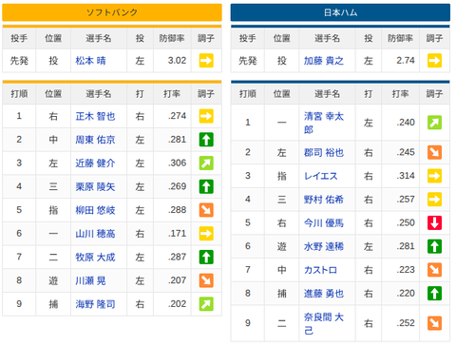Click 水野 達稀 green up-arrow condition icon
This screenshot has height=346, width=456.
click(434, 246)
